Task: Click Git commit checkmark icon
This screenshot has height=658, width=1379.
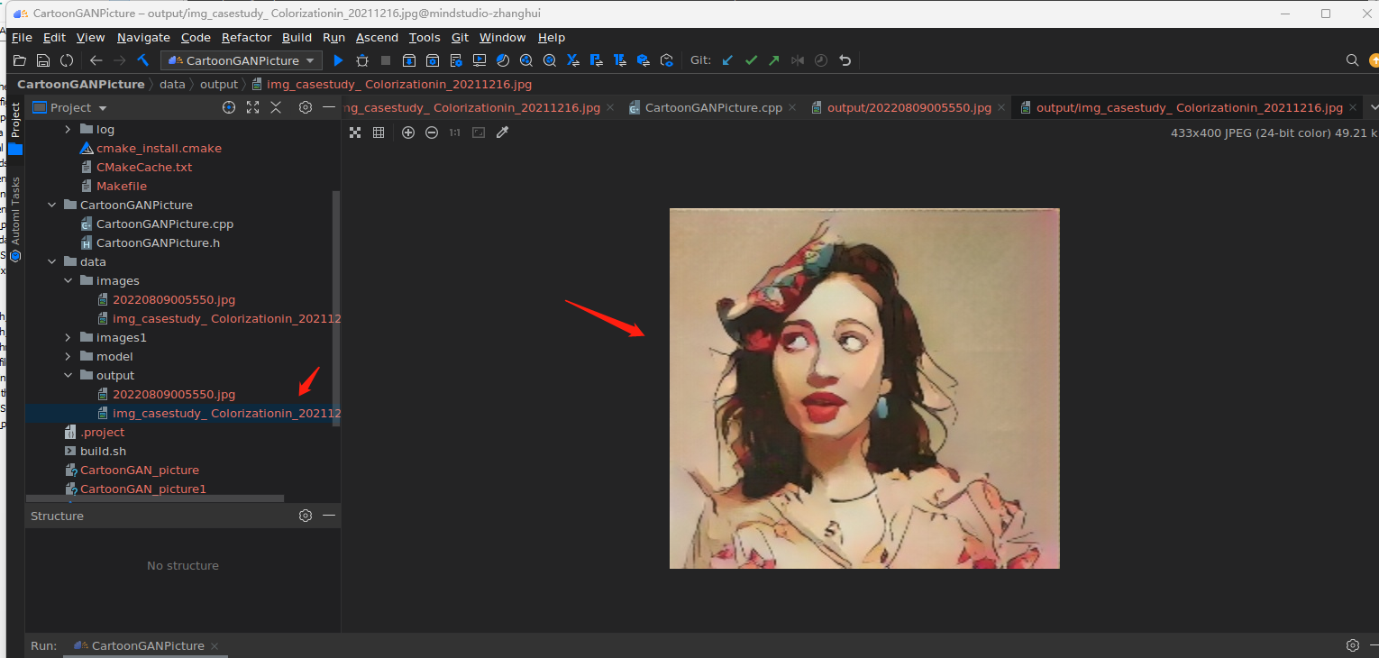Action: [x=751, y=60]
